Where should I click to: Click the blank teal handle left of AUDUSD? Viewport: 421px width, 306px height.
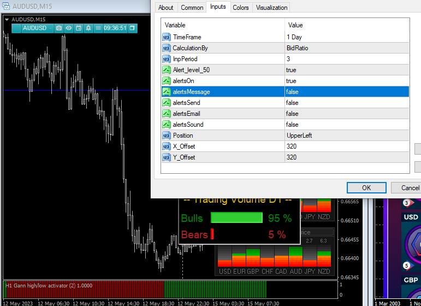coord(16,28)
